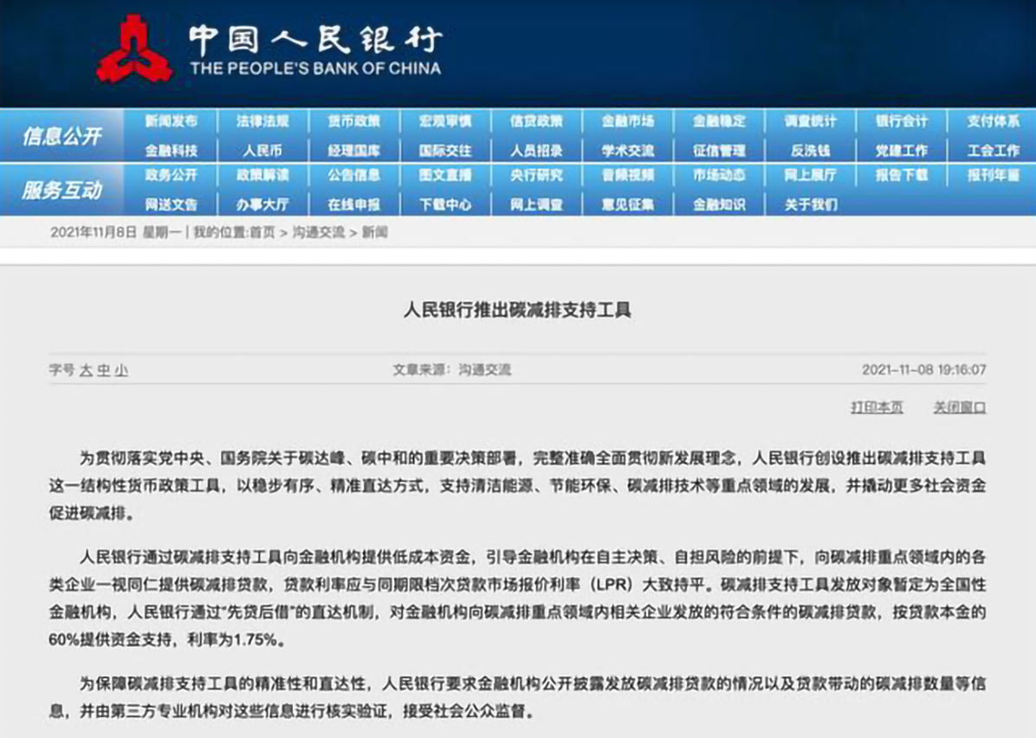Viewport: 1036px width, 738px height.
Task: Go to 货币政策 section
Action: [x=353, y=121]
